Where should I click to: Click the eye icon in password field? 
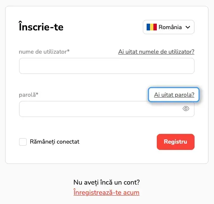pos(186,109)
